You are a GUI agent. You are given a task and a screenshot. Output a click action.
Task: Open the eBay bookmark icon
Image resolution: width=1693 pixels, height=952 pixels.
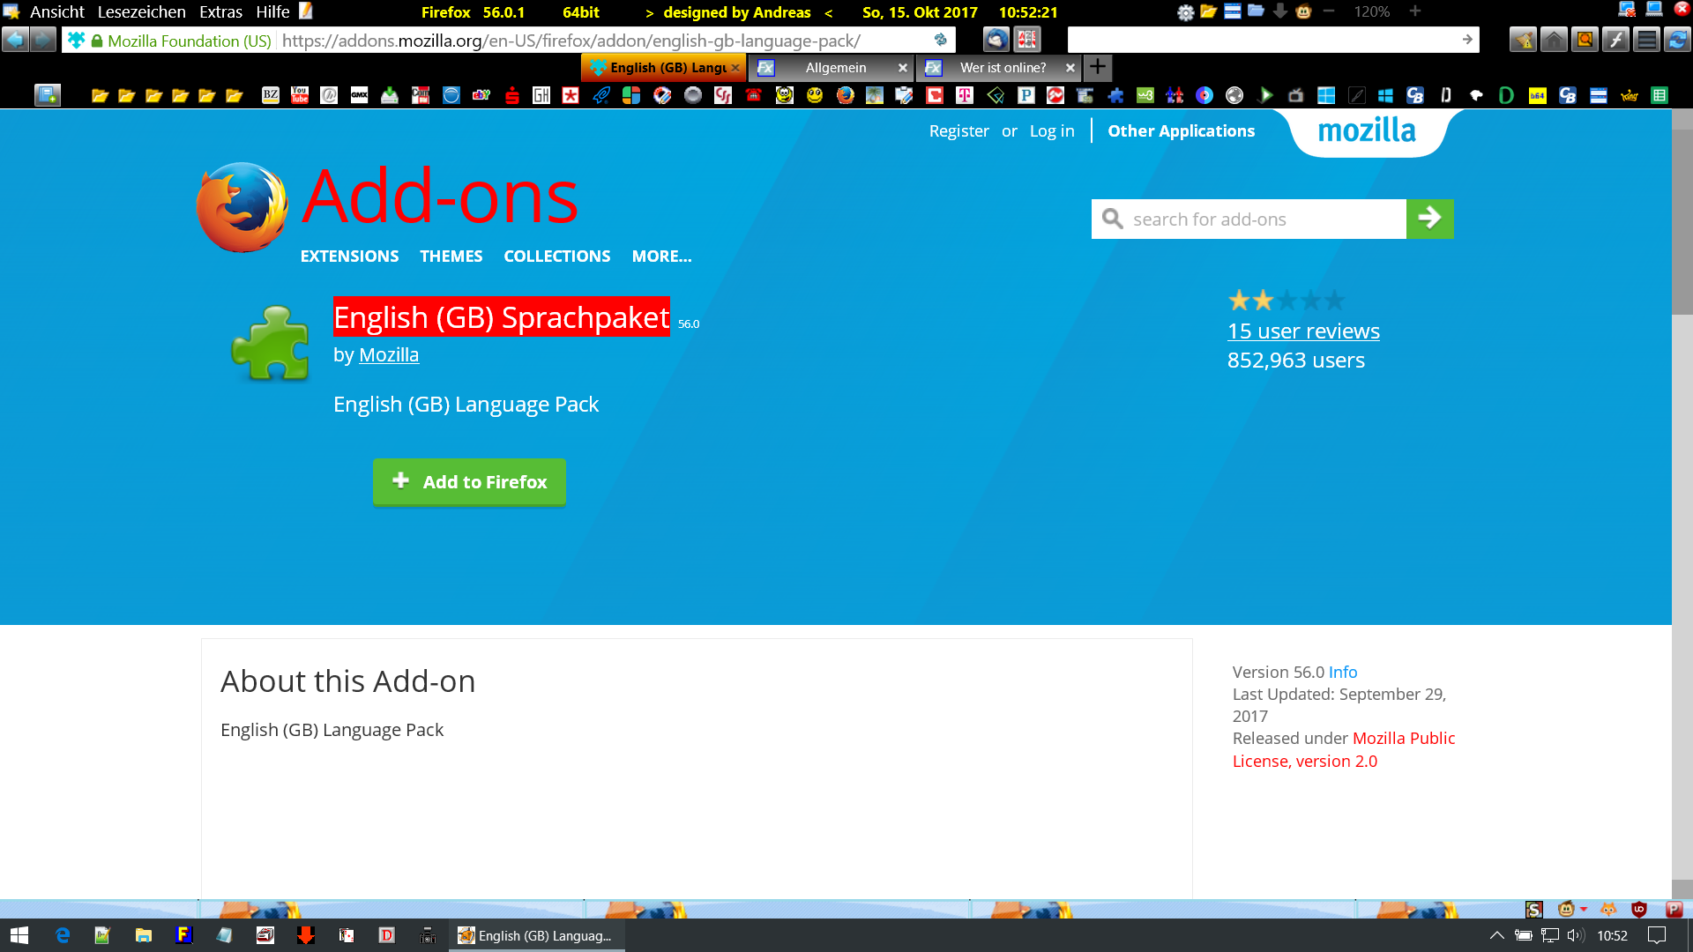tap(481, 95)
